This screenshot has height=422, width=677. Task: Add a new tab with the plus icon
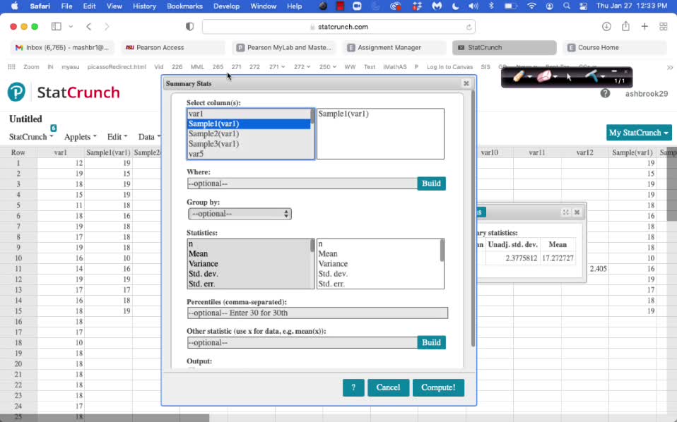(644, 27)
